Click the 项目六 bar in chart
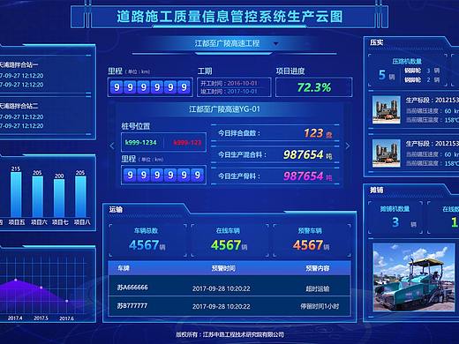 click(x=37, y=197)
